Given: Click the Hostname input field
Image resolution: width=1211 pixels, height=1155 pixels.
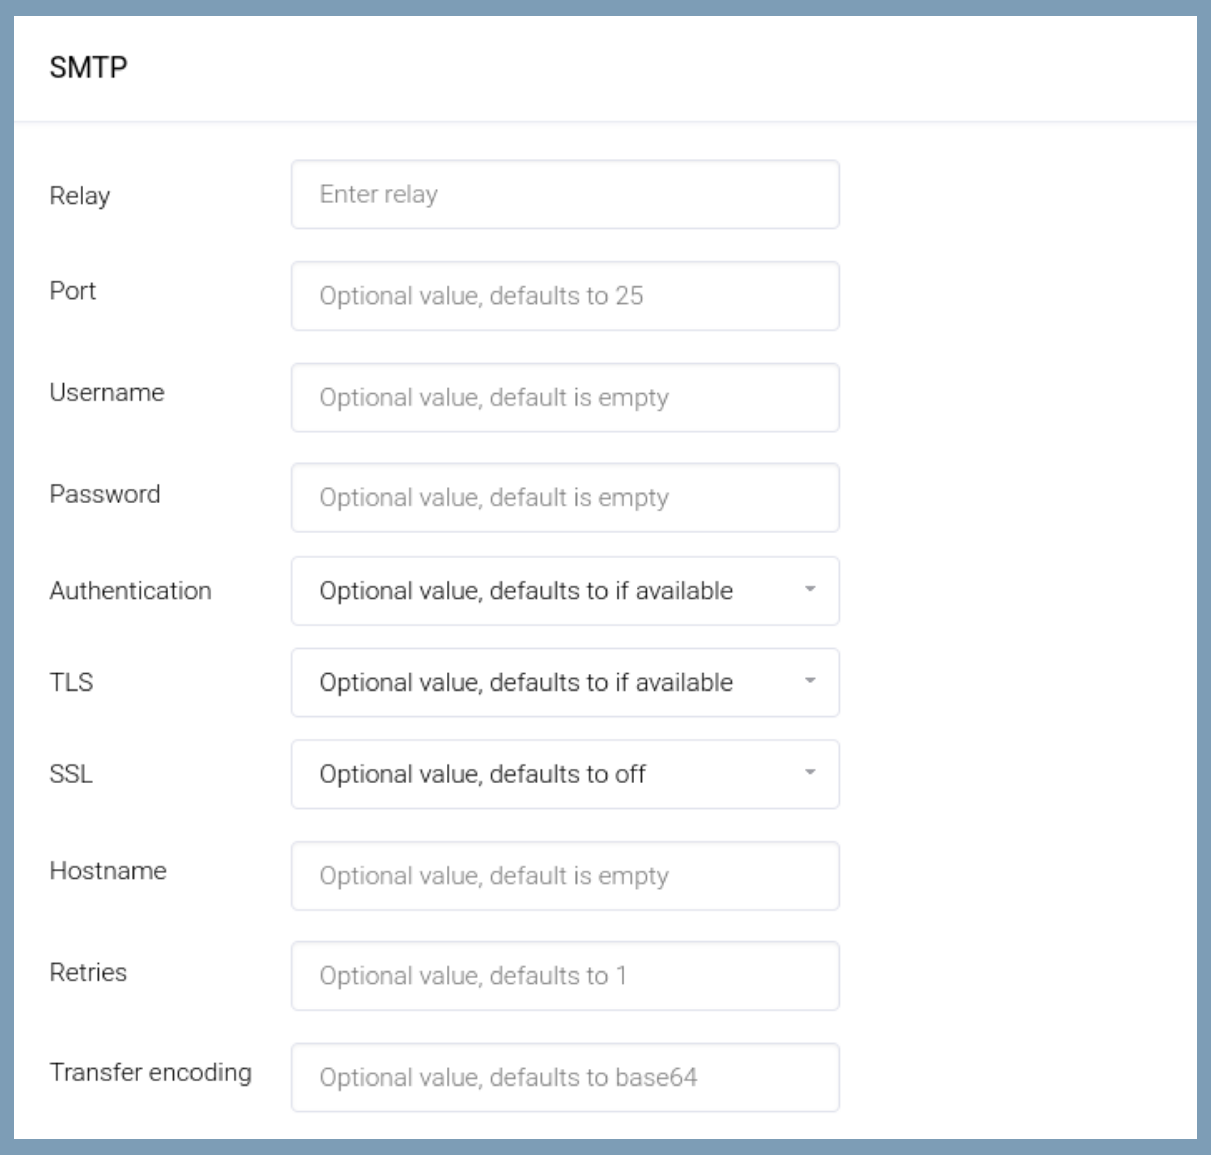Looking at the screenshot, I should tap(565, 876).
